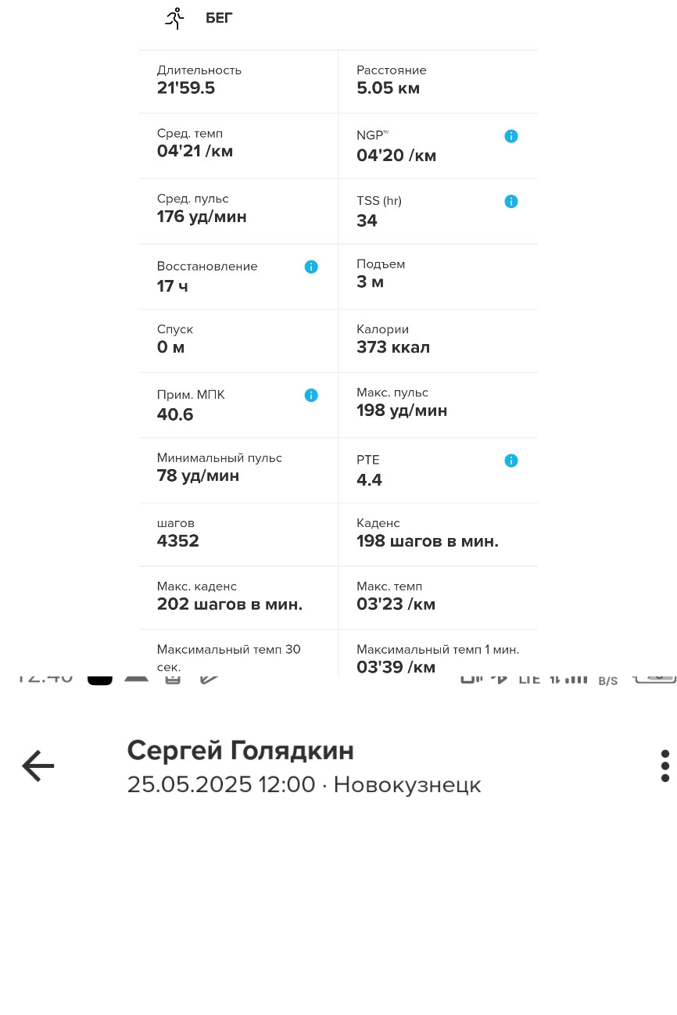The width and height of the screenshot is (677, 1015).
Task: Tap the running figure activity icon
Action: point(174,18)
